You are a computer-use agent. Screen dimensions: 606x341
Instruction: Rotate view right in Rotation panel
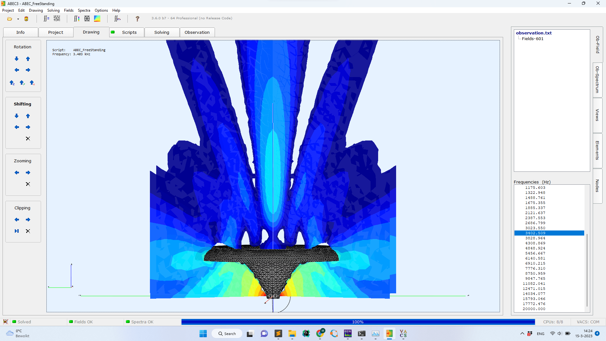(x=28, y=70)
